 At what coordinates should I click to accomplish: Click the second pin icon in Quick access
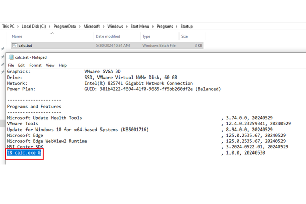point(3,57)
